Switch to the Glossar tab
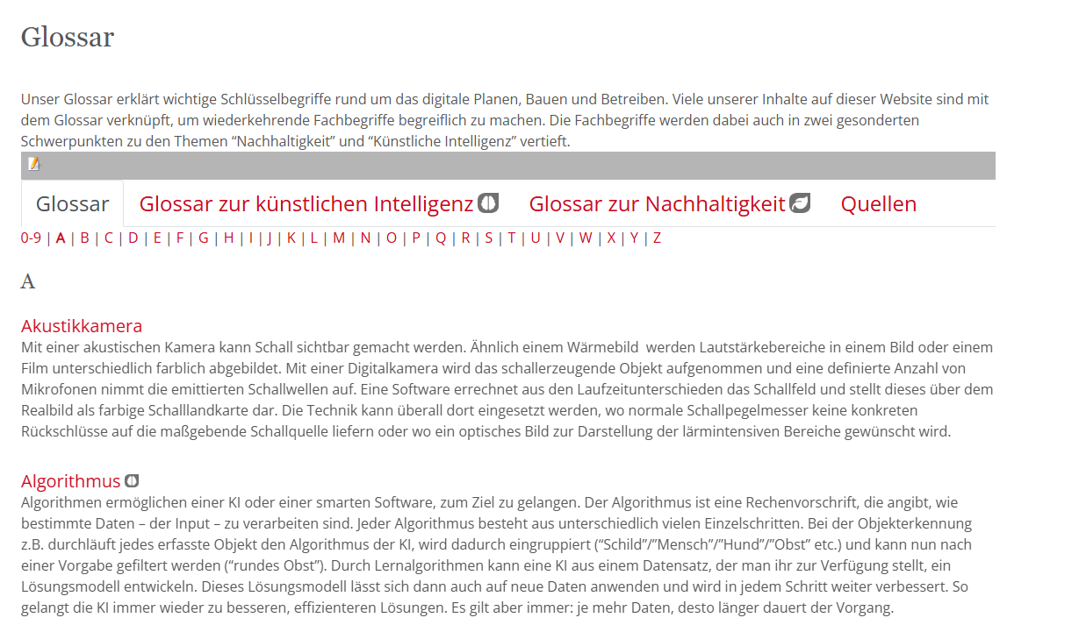 (72, 204)
